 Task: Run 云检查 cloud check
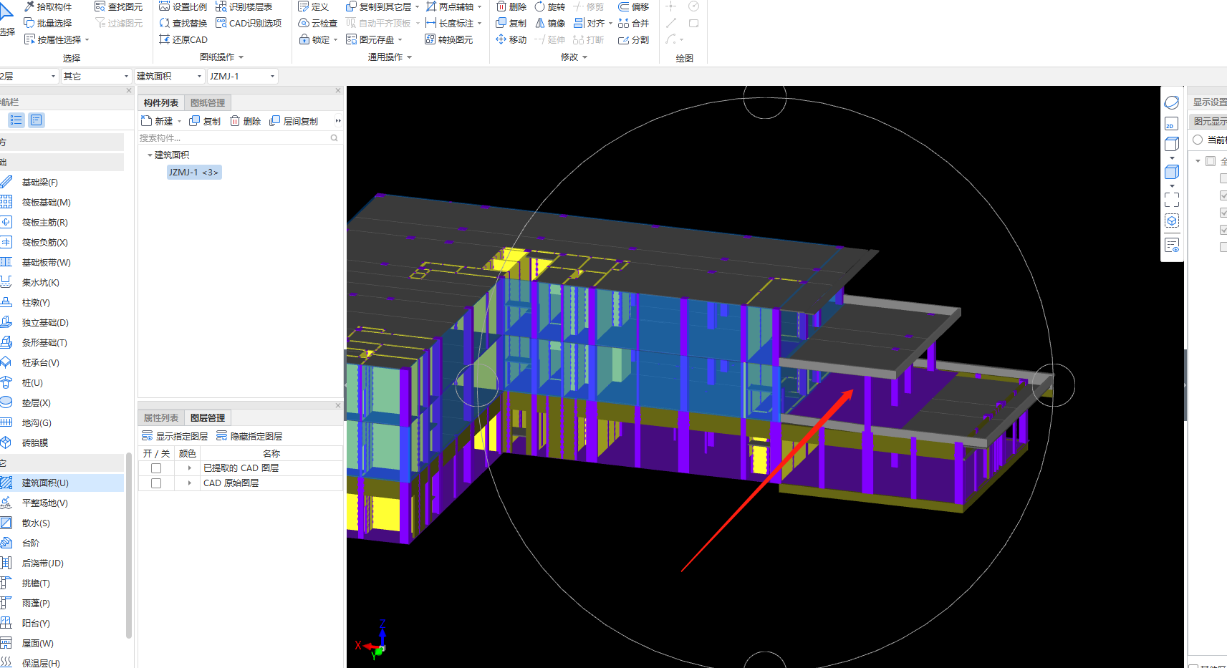coord(318,23)
